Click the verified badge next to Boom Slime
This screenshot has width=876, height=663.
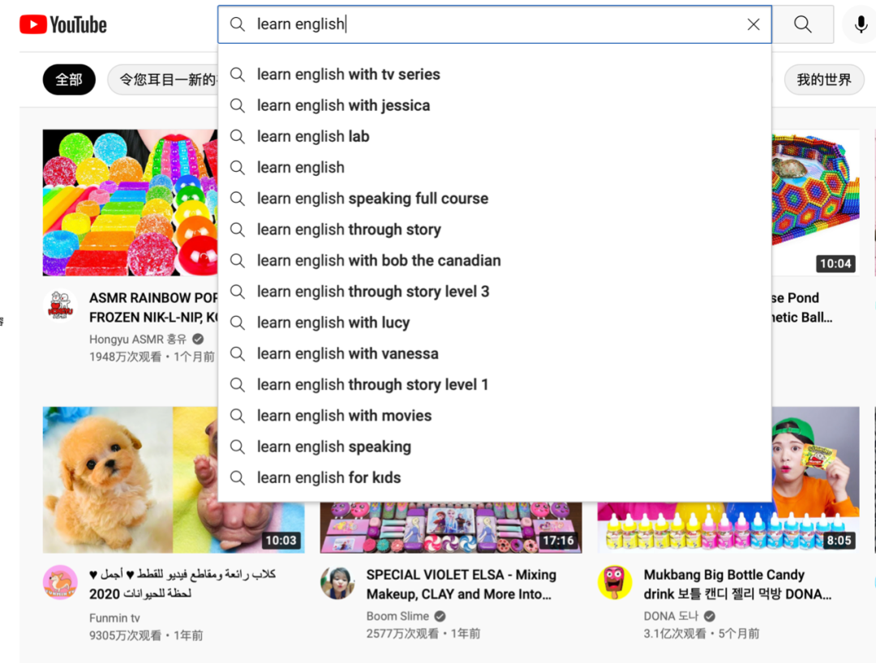[439, 616]
